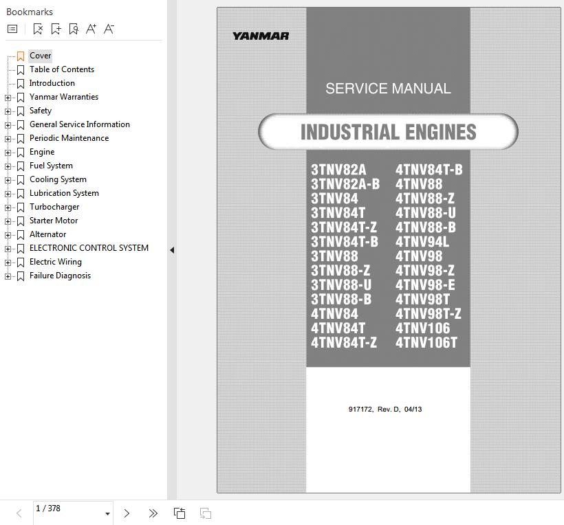Open the Starter Motor bookmark
The image size is (564, 525).
click(x=54, y=221)
